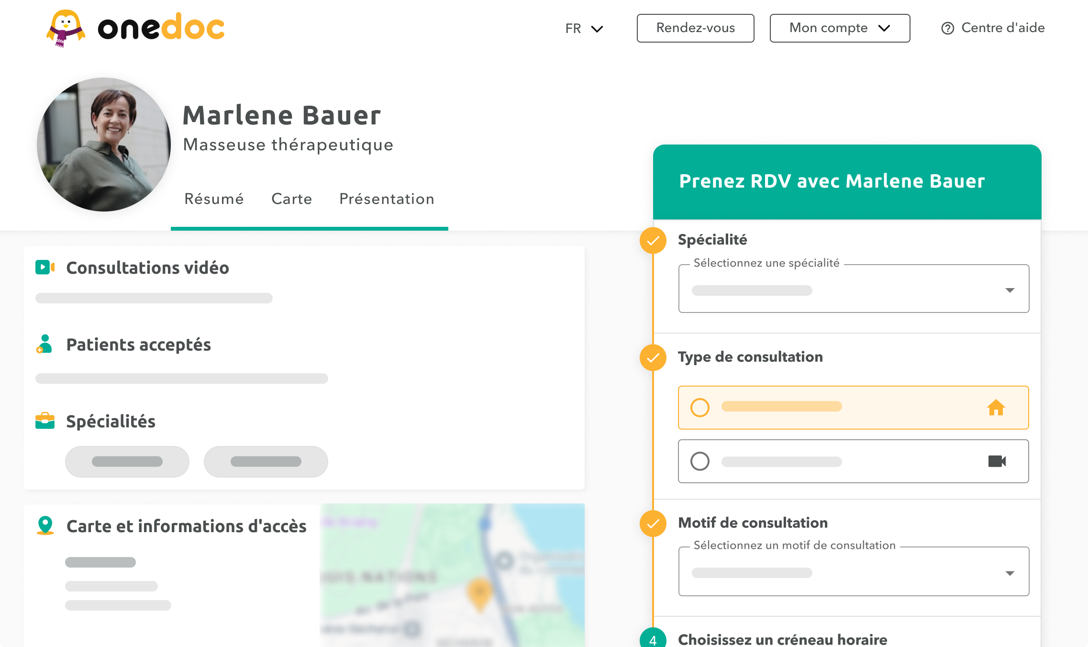Click the Type de consultation step checkmark
Viewport: 1088px width, 647px height.
[653, 357]
